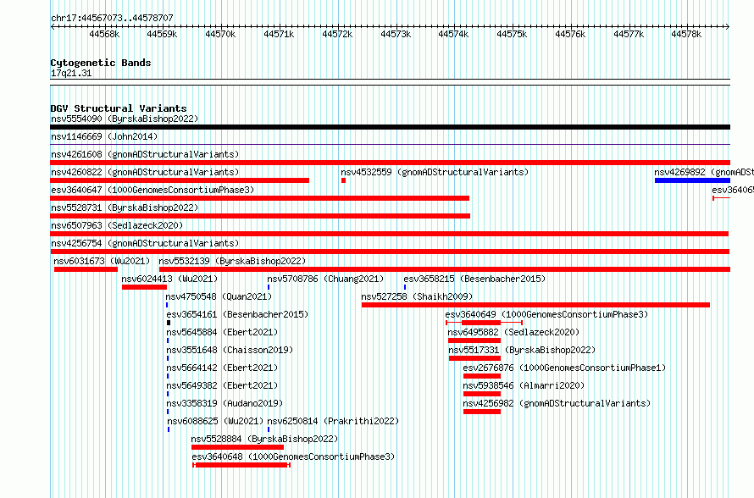Click the 44578k ruler position
This screenshot has width=754, height=498.
coord(686,34)
